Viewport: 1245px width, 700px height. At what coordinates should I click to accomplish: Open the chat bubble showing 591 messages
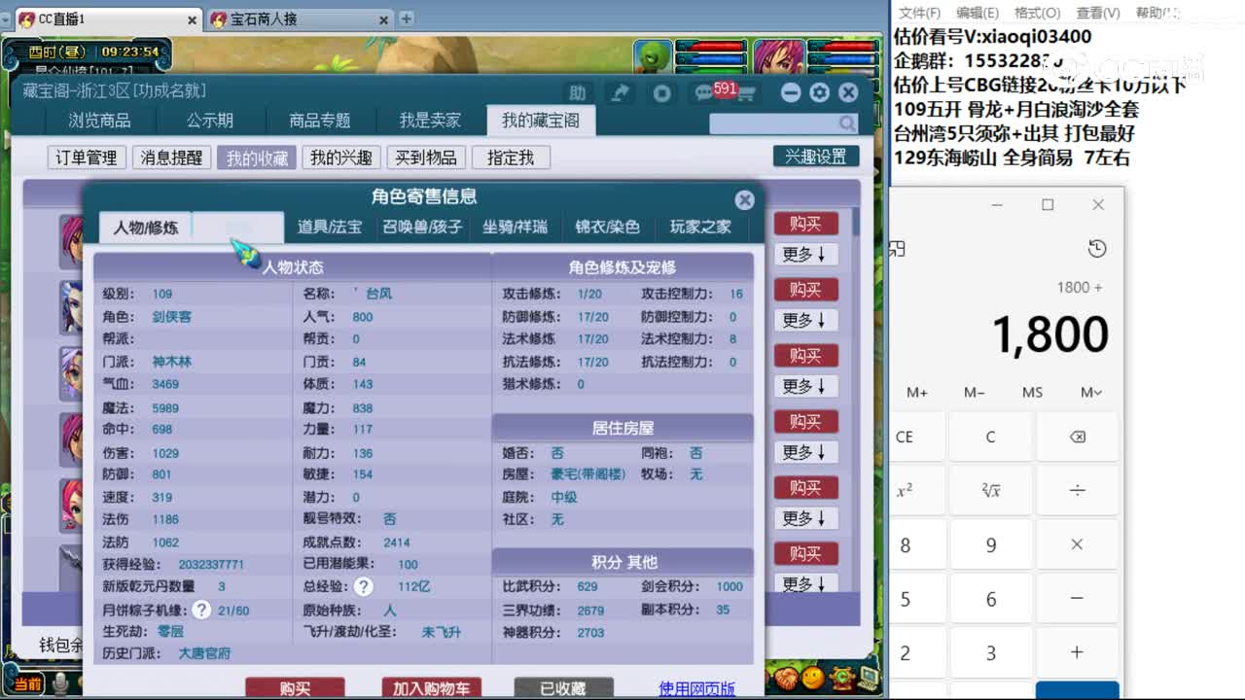703,93
